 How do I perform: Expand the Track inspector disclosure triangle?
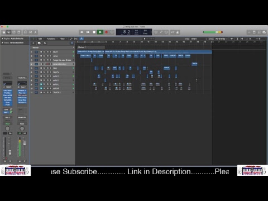[x=2, y=42]
